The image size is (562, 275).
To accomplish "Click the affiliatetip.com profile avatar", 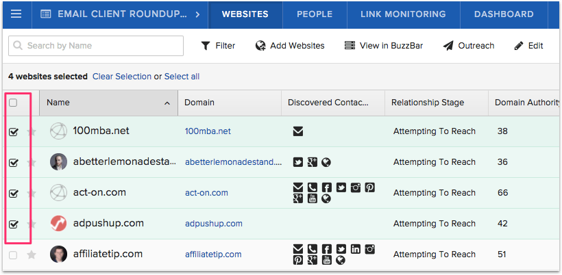I will point(58,254).
